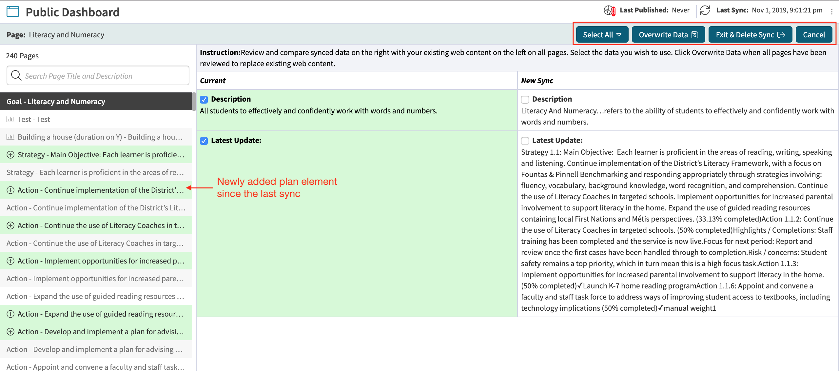Click the Last Published globe icon

[609, 10]
